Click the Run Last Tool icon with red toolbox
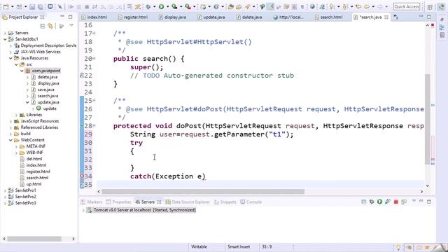This screenshot has height=252, width=448. point(188,6)
